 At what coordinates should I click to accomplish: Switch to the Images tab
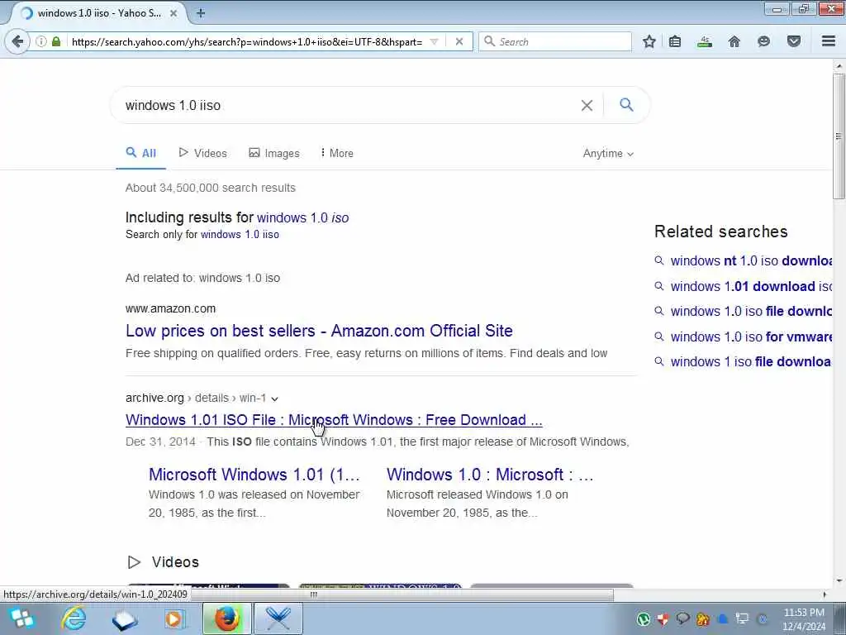274,153
